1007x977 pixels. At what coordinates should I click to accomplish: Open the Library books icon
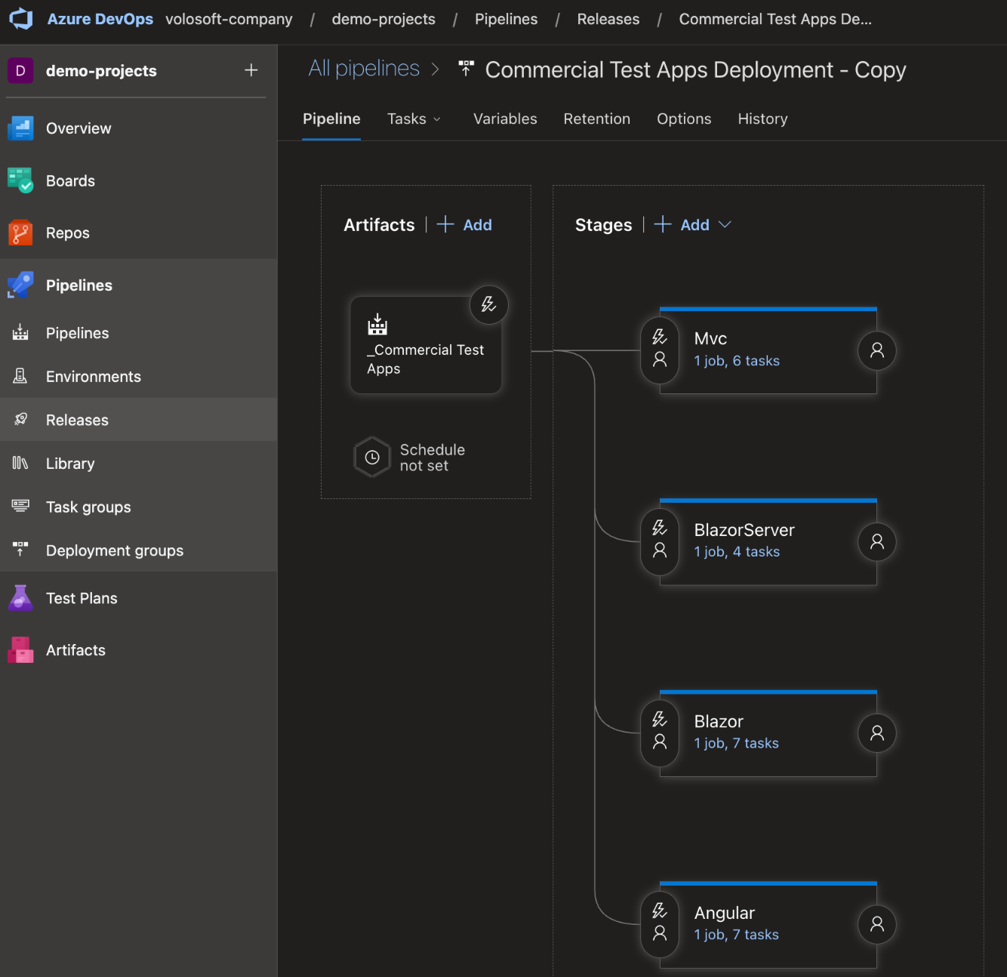point(20,463)
